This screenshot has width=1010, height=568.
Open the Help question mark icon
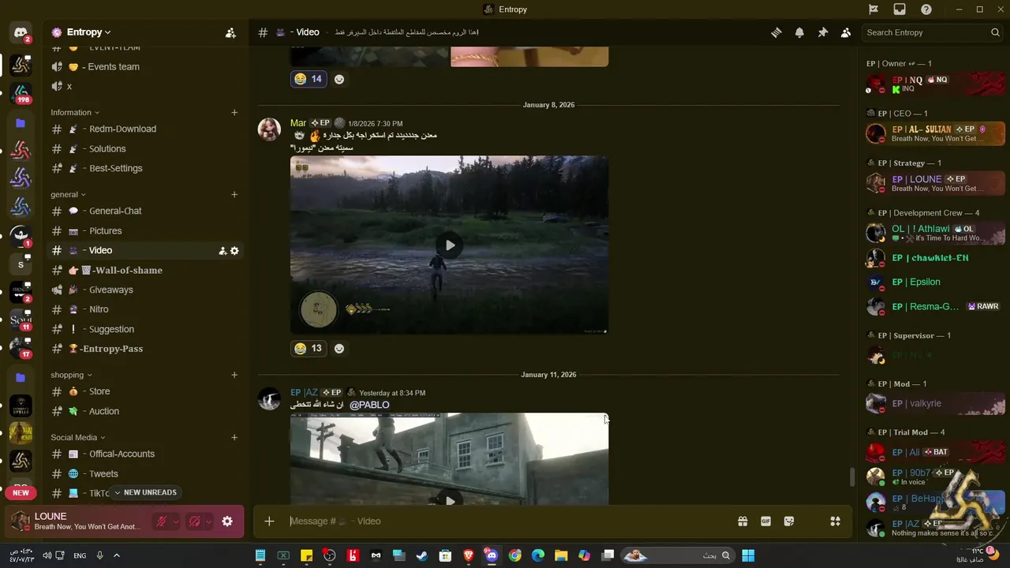(926, 9)
